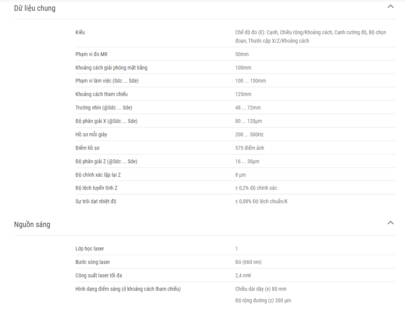406x310 pixels.
Task: Click the 100 ... 150mm working range value
Action: tap(250, 81)
